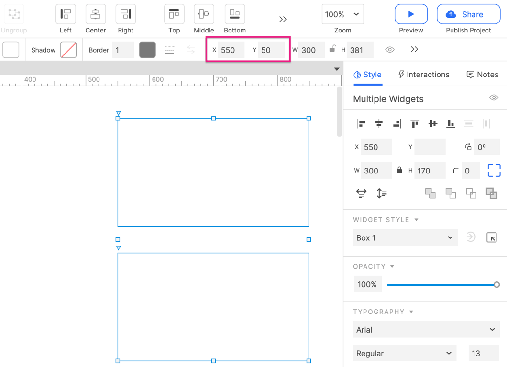
Task: Click the W width field in Style panel
Action: 376,171
